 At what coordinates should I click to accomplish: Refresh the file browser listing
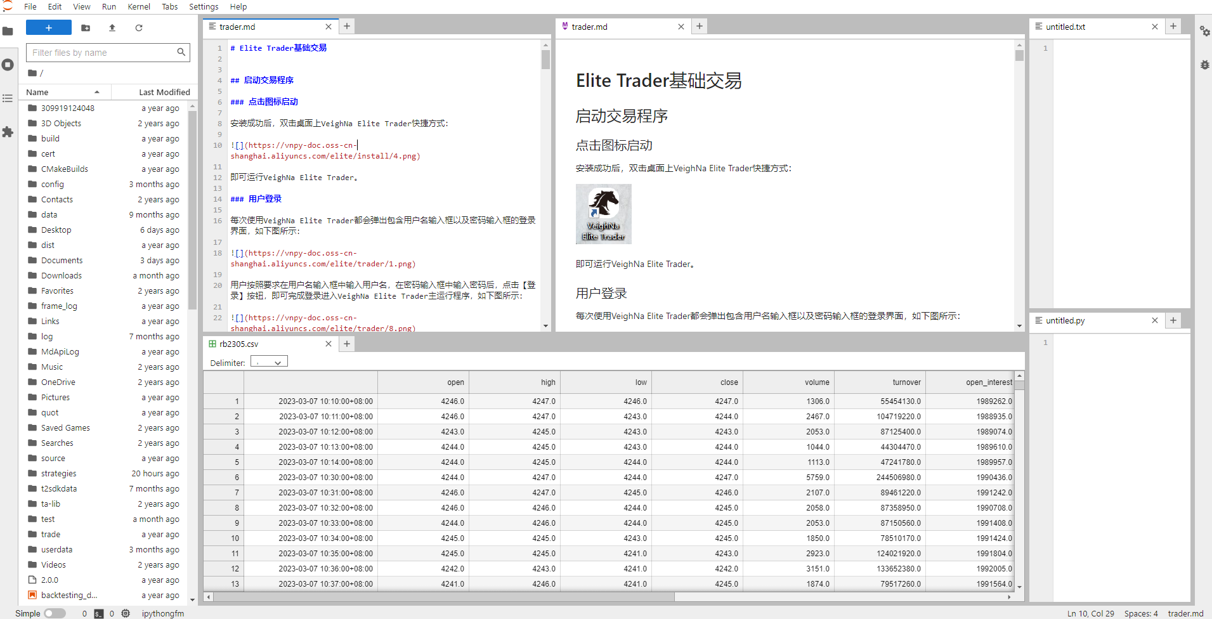click(139, 28)
